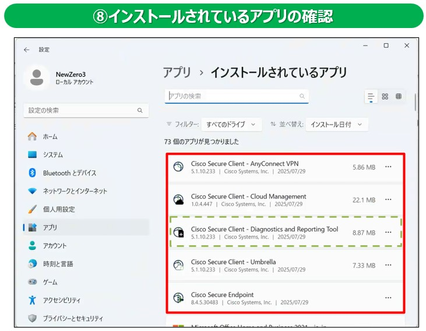
Task: Click the app list vertical scrollbar
Action: click(x=416, y=102)
